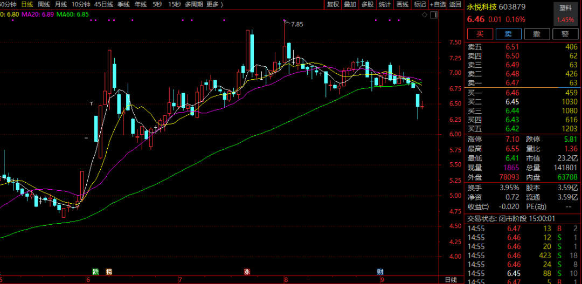The width and height of the screenshot is (582, 284).
Task: Open the 多周期 multi-period view
Action: click(x=193, y=4)
